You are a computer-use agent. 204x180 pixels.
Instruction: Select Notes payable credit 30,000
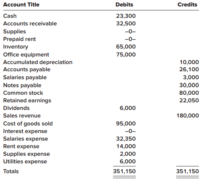point(189,85)
